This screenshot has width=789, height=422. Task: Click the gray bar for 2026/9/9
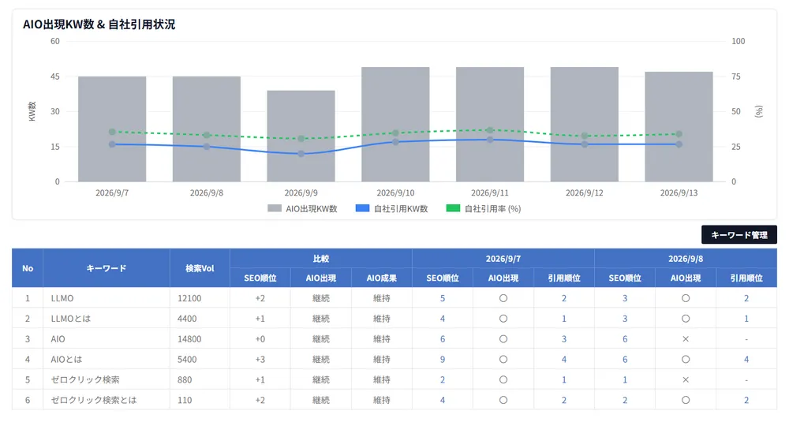click(301, 136)
